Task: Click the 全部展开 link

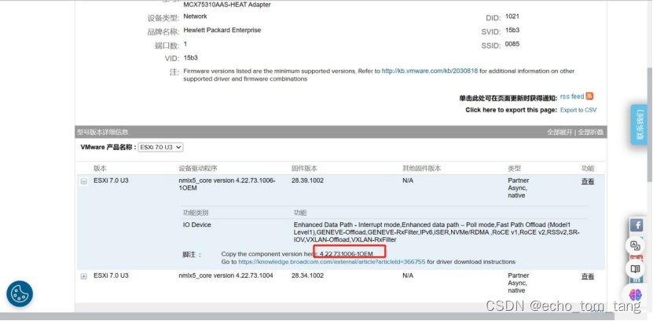Action: coord(559,132)
